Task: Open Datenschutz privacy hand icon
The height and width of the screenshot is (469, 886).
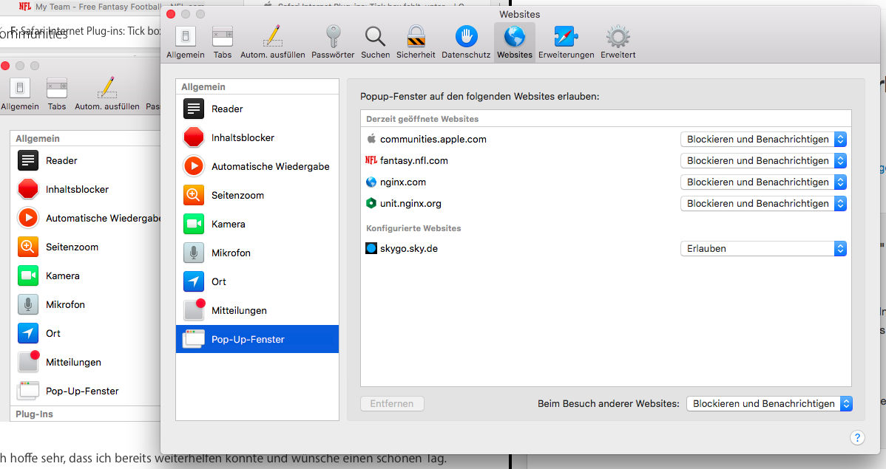Action: [467, 41]
